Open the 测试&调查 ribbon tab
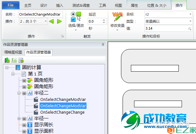 tap(81, 5)
